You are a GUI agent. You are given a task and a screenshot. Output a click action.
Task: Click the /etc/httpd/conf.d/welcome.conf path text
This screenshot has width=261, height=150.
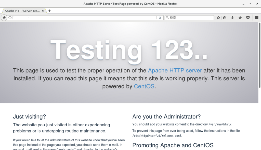click(x=157, y=136)
